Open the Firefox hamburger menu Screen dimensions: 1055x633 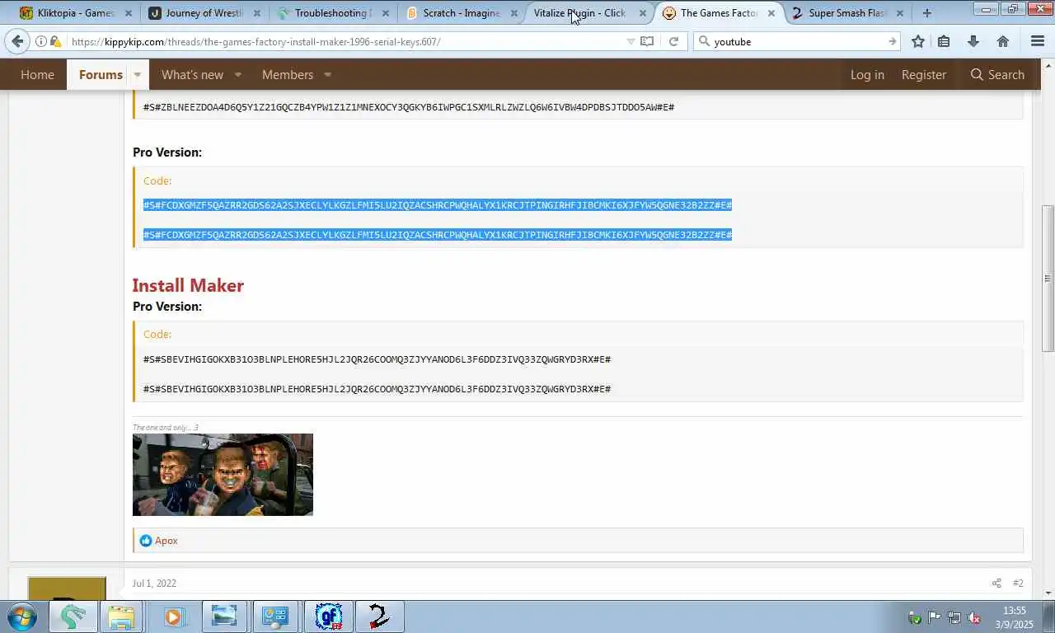tap(1038, 41)
